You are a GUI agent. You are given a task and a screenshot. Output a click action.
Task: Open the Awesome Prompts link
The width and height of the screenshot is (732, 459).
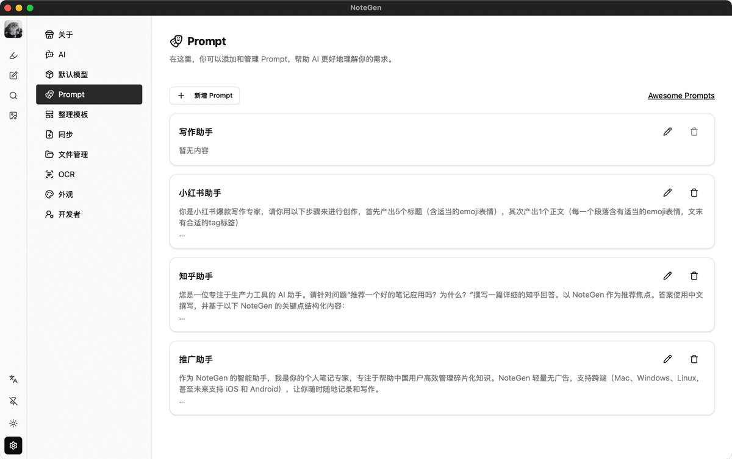click(681, 96)
